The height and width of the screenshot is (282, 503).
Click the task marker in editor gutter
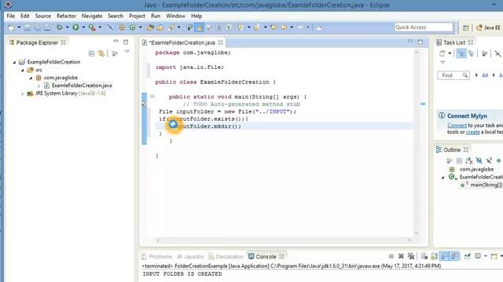(145, 104)
